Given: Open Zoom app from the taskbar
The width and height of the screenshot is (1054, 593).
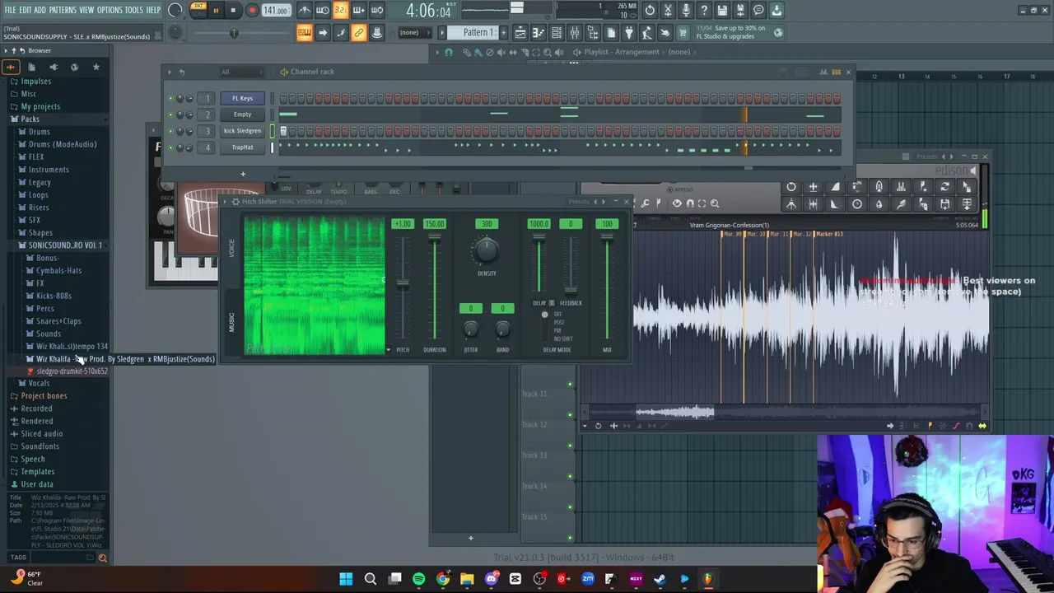Looking at the screenshot, I should click(588, 579).
